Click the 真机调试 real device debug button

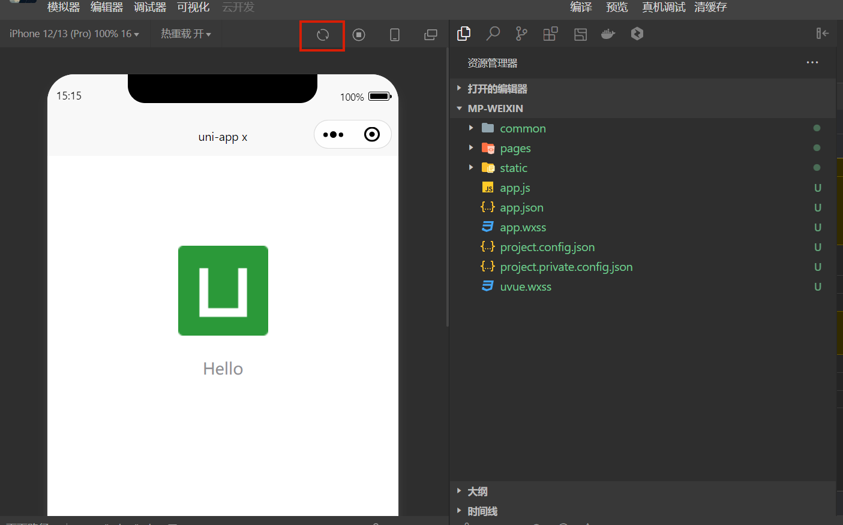(664, 7)
